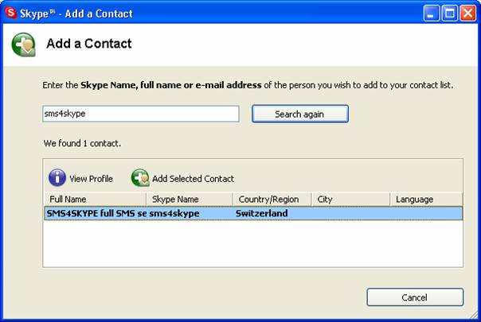Sort results by Full Name column
The width and height of the screenshot is (481, 322).
pyautogui.click(x=96, y=200)
